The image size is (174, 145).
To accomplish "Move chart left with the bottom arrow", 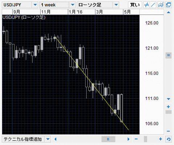I will pyautogui.click(x=55, y=139).
